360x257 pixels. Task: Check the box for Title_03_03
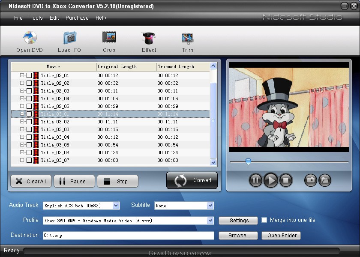29,129
